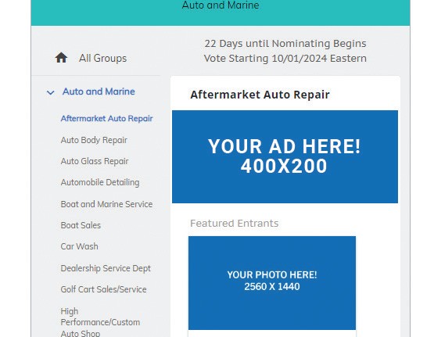The width and height of the screenshot is (434, 337).
Task: Select High Performance/Custom Auto Shop category
Action: coord(100,322)
